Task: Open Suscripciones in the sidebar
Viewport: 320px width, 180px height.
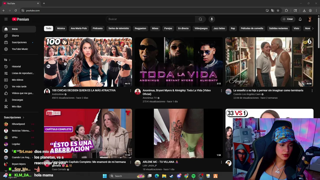Action: coord(19,42)
